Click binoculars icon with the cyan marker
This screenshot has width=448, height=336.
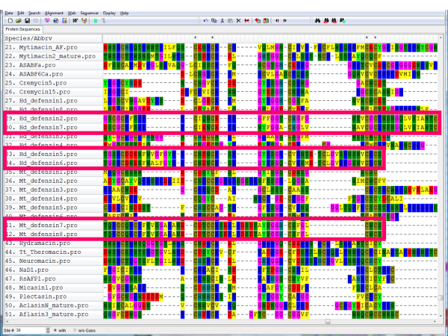pyautogui.click(x=342, y=21)
